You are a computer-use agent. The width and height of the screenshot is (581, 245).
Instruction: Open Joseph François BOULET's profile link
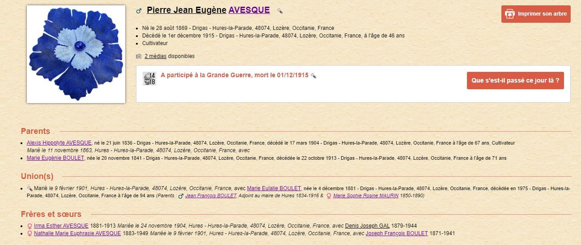pyautogui.click(x=396, y=233)
